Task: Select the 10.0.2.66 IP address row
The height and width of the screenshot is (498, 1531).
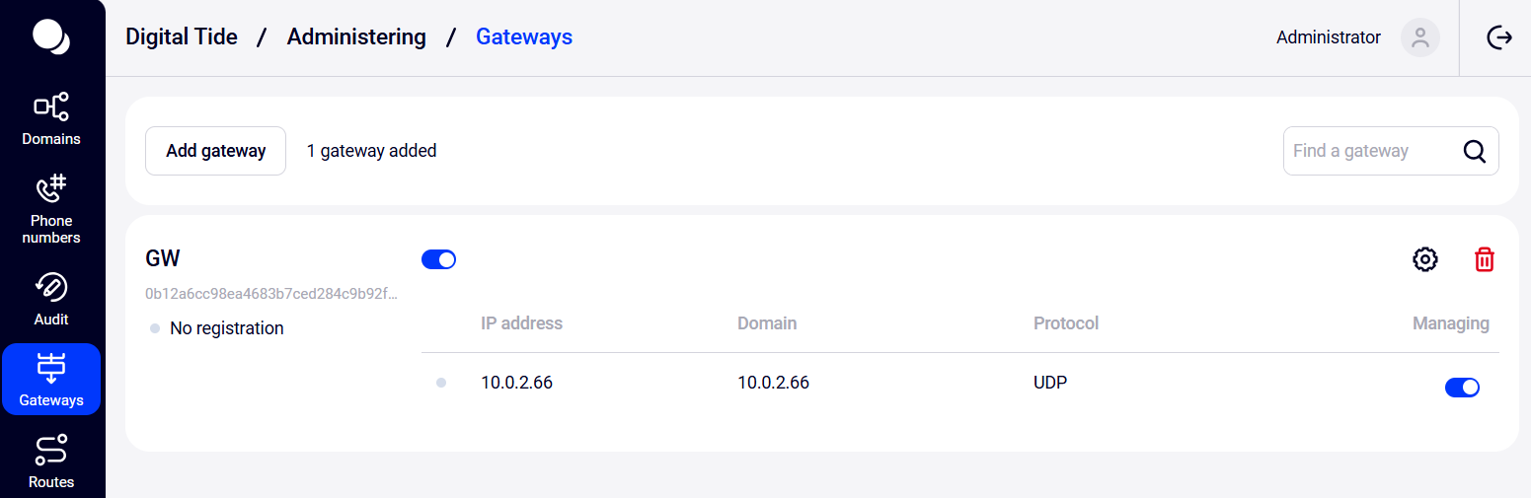Action: pyautogui.click(x=959, y=383)
